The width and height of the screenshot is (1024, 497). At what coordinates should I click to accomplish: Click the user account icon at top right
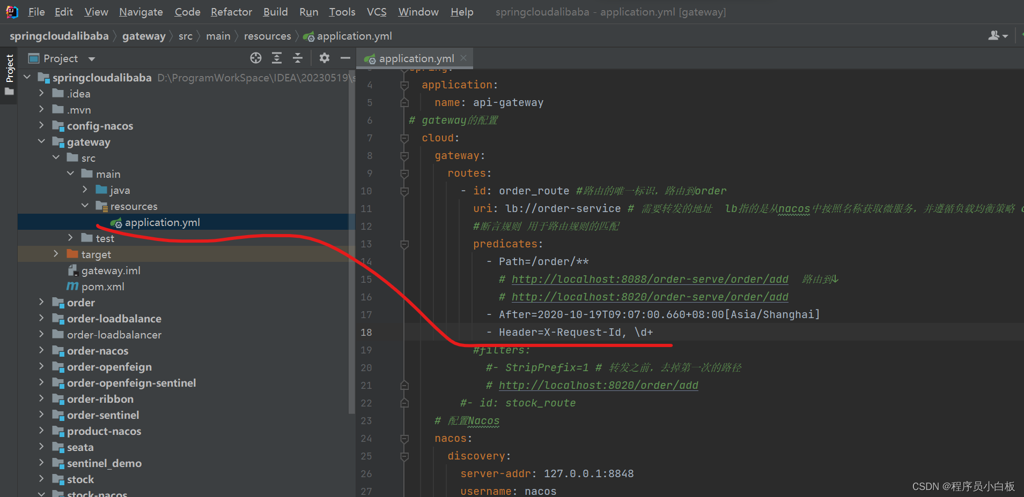(x=998, y=36)
